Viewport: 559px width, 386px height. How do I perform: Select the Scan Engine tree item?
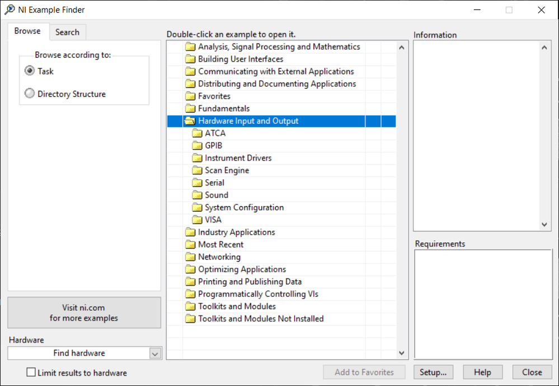[x=227, y=171]
